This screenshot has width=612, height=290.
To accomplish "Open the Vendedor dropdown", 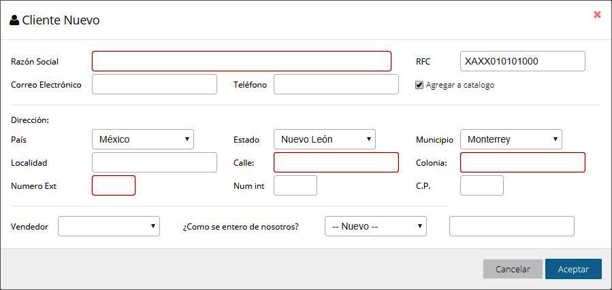I will pyautogui.click(x=109, y=226).
